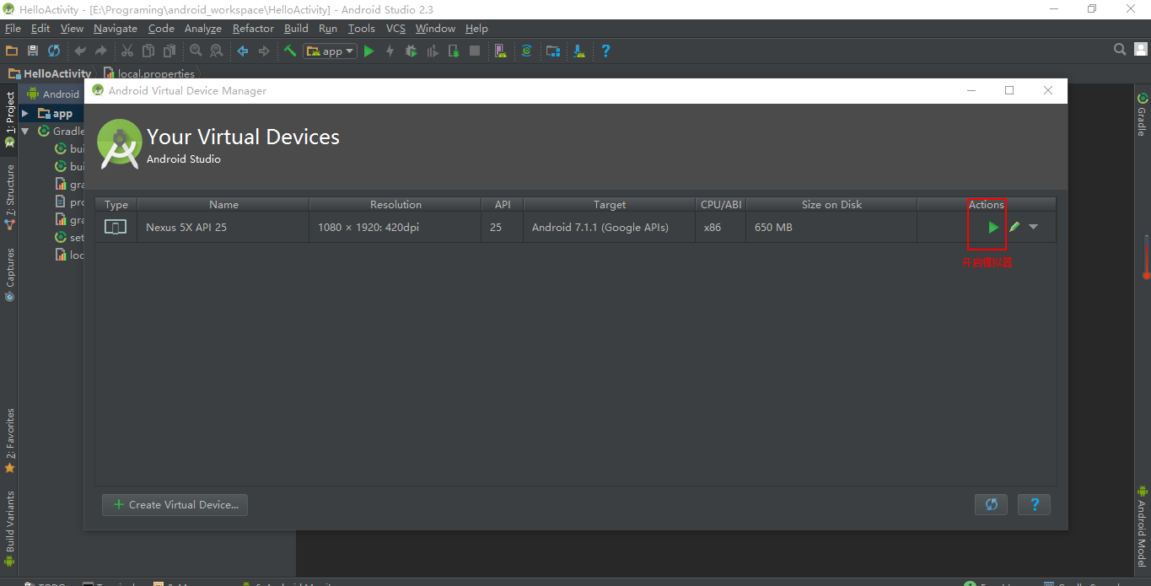
Task: Open the 2: Favorites side tab
Action: coord(10,441)
